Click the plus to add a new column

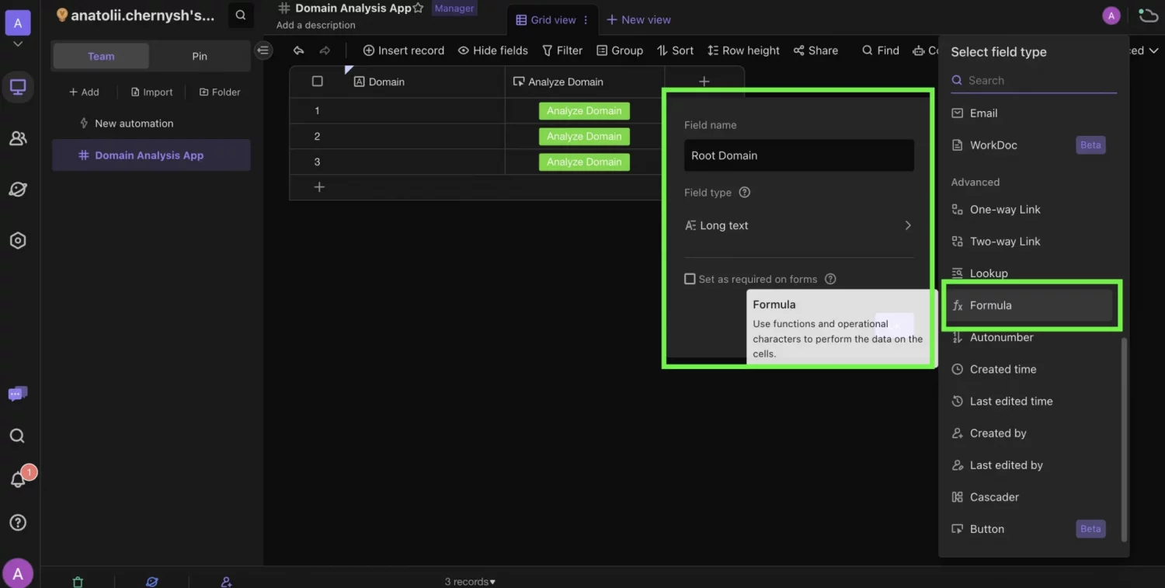click(704, 82)
